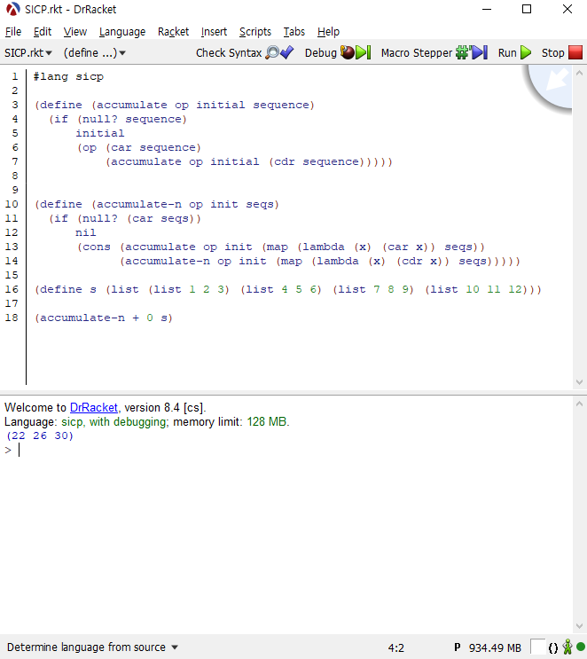587x659 pixels.
Task: Click the Check Syntax magnifier icon
Action: pos(273,53)
